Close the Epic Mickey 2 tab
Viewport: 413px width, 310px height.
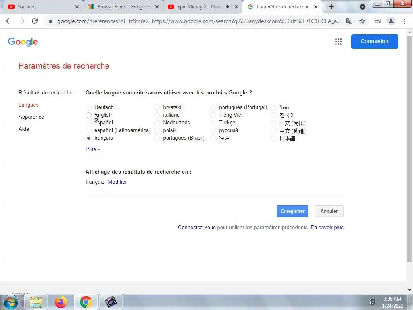point(236,7)
